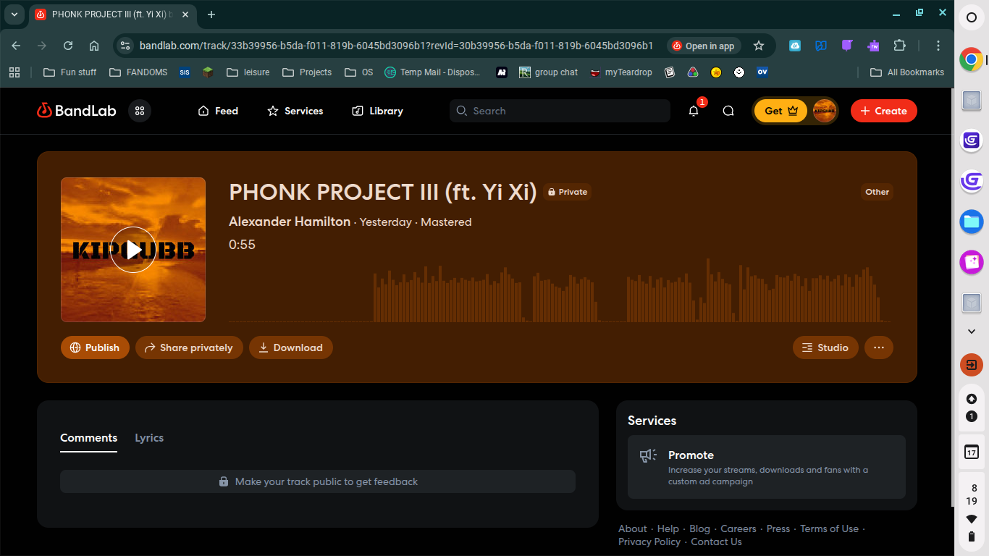Image resolution: width=989 pixels, height=556 pixels.
Task: Click the Publish button
Action: (x=95, y=347)
